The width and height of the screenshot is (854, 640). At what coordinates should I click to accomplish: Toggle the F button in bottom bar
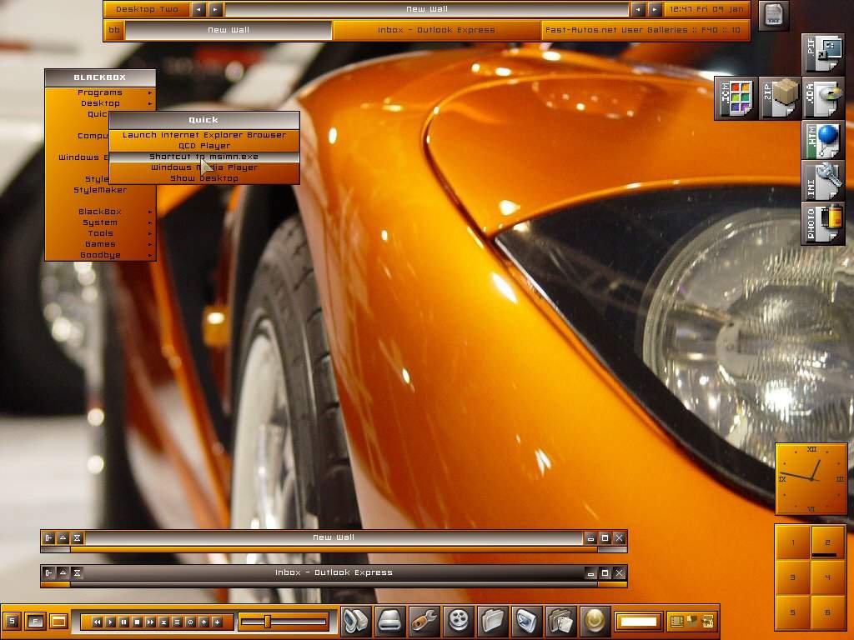pos(35,621)
